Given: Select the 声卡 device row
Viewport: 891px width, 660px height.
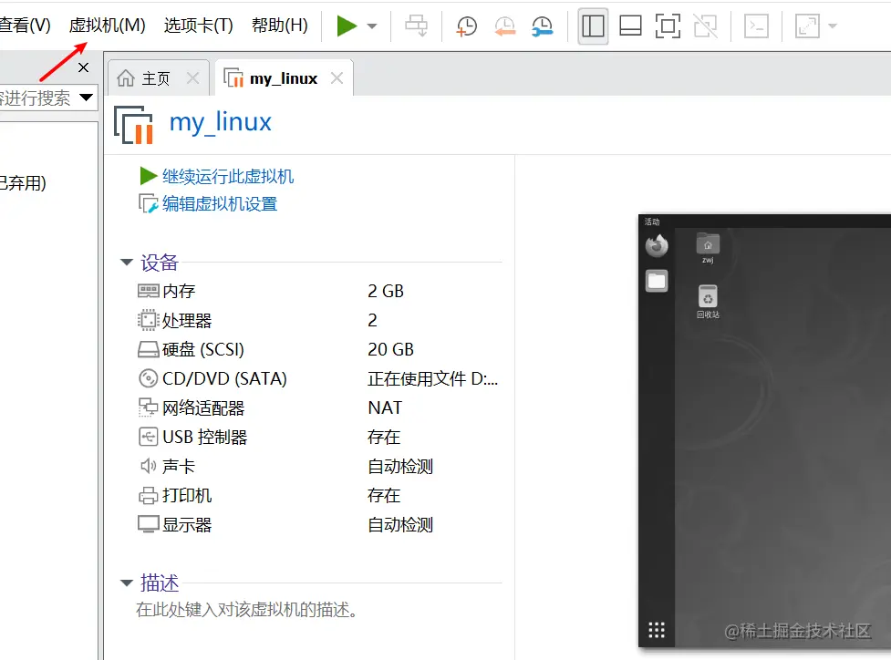Looking at the screenshot, I should point(318,467).
